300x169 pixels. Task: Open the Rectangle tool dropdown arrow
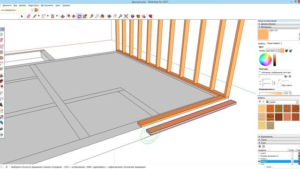pos(57,16)
